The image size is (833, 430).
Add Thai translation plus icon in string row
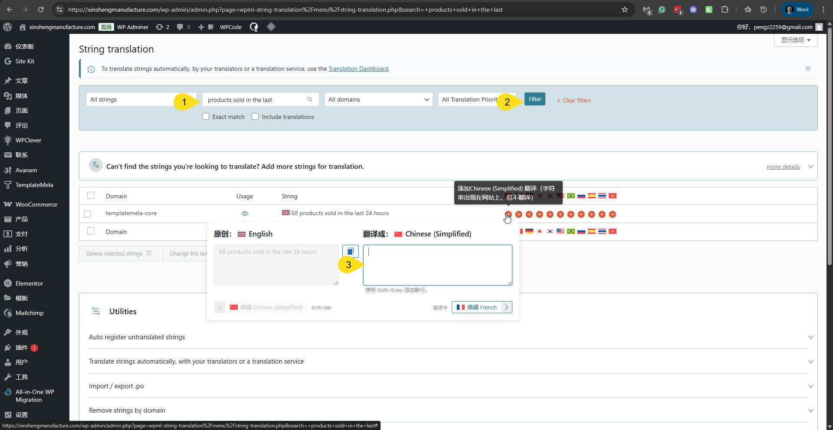[x=602, y=214]
